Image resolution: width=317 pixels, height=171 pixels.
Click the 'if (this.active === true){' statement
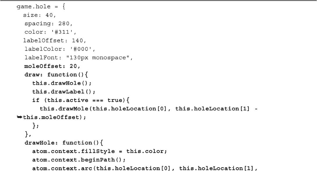click(81, 100)
